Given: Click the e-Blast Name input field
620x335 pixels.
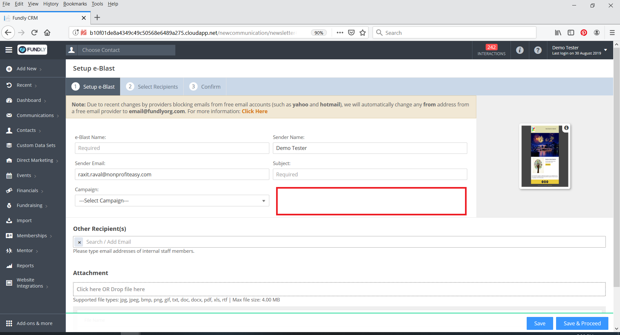Looking at the screenshot, I should [x=172, y=148].
